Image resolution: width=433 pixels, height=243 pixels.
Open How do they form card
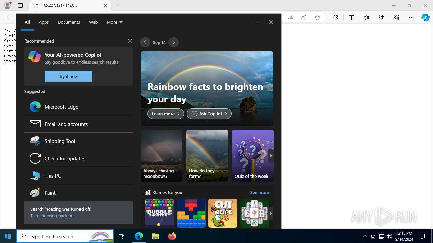point(207,156)
